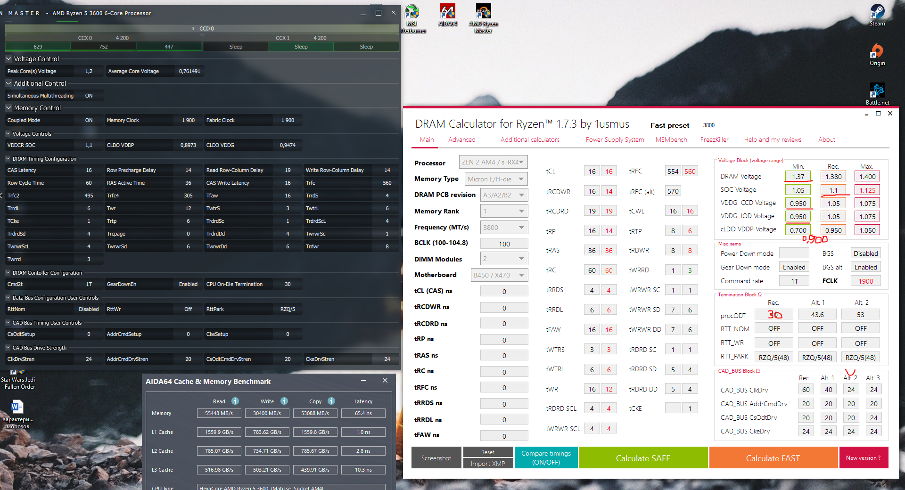Image resolution: width=905 pixels, height=490 pixels.
Task: Click the empty Power Down mode field
Action: (794, 253)
